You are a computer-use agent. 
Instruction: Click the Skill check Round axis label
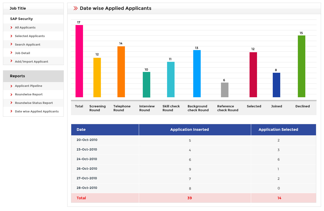pyautogui.click(x=171, y=108)
